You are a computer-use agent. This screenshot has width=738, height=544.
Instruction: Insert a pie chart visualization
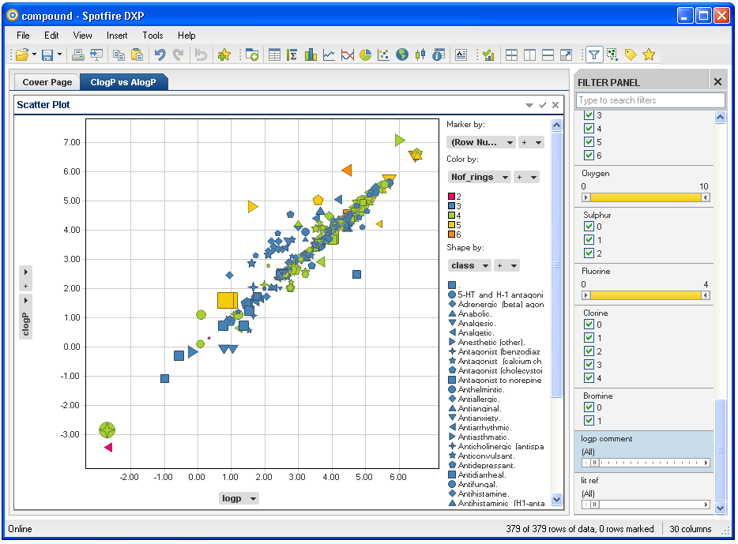pos(366,54)
